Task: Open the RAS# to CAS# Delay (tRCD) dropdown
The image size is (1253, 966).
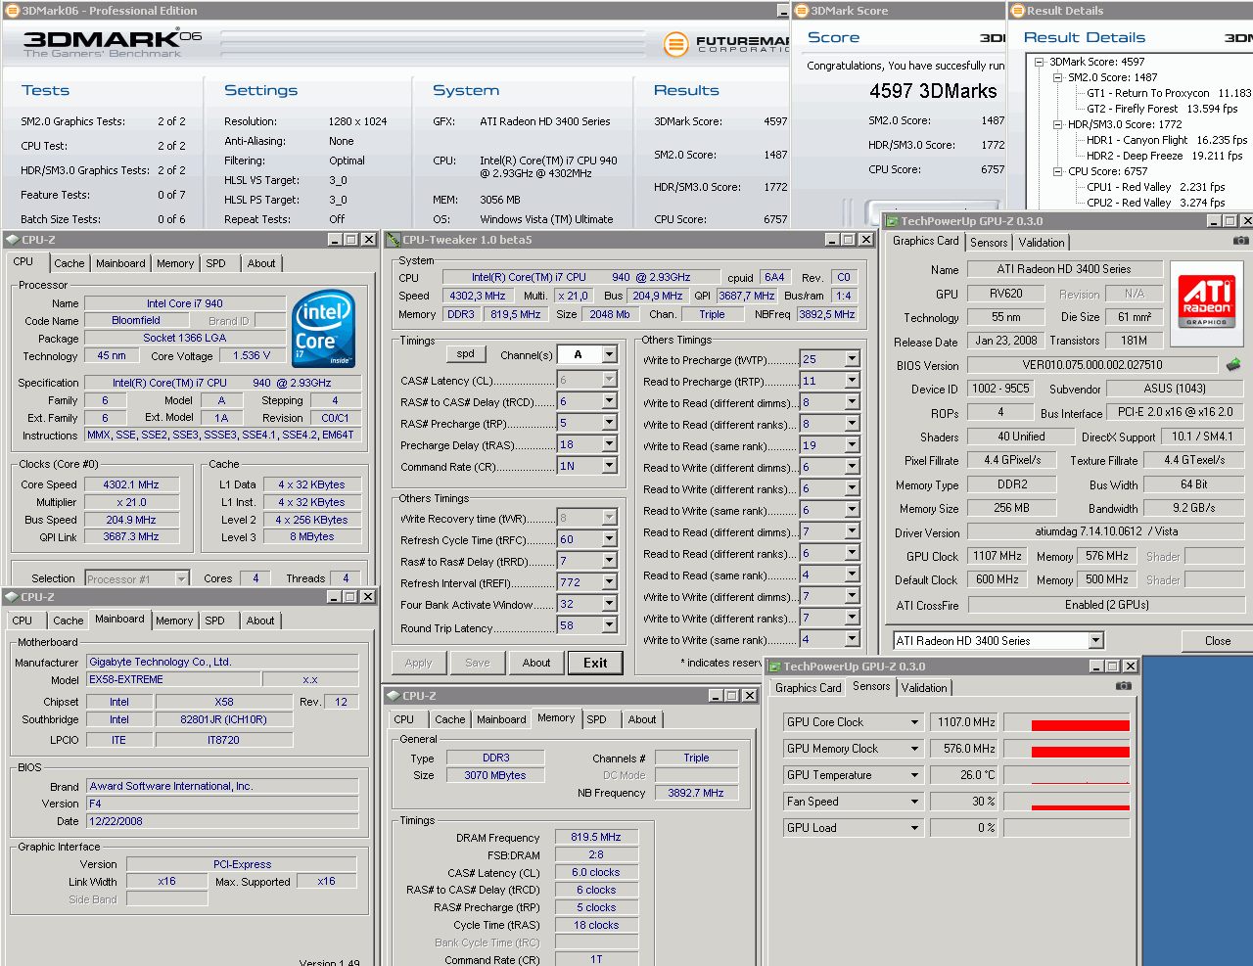Action: click(x=610, y=401)
